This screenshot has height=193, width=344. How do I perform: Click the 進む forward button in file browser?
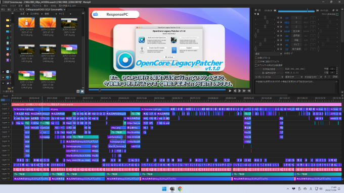[x=9, y=10]
